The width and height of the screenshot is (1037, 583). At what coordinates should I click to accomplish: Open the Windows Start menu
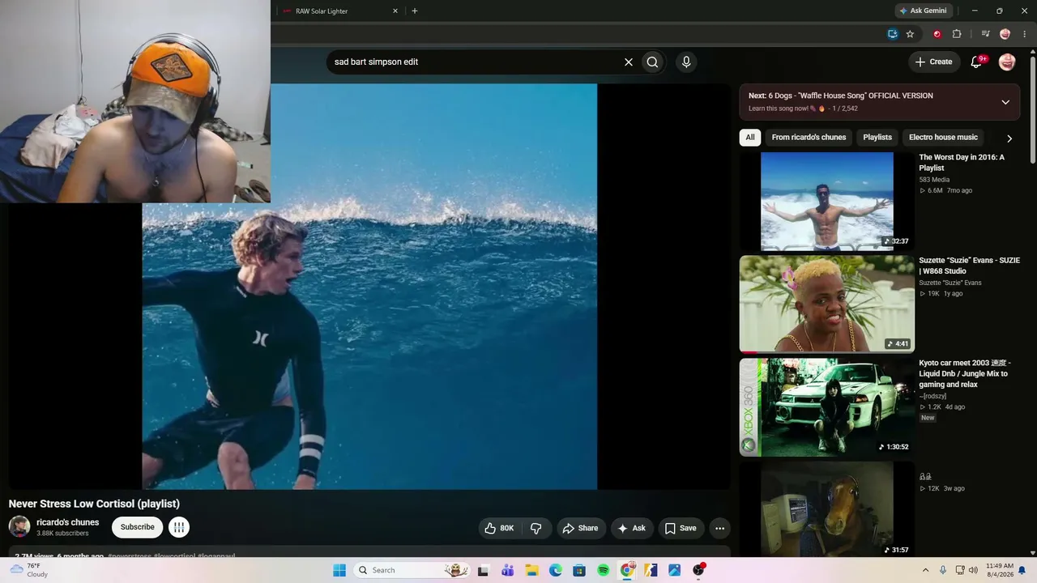pos(339,570)
